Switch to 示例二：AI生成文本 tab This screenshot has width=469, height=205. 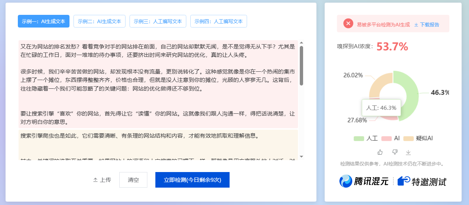click(99, 21)
